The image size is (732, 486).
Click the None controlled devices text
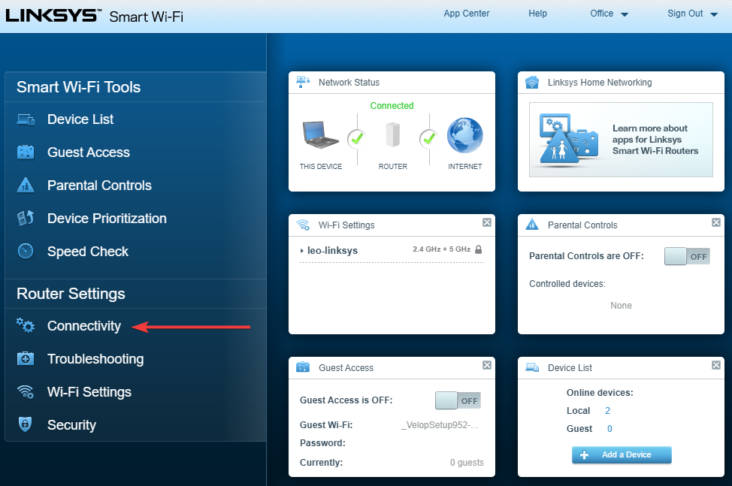[621, 306]
